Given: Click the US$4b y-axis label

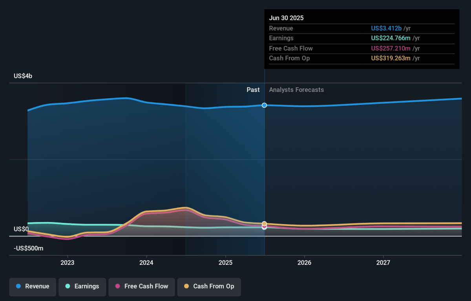Looking at the screenshot, I should tap(23, 76).
